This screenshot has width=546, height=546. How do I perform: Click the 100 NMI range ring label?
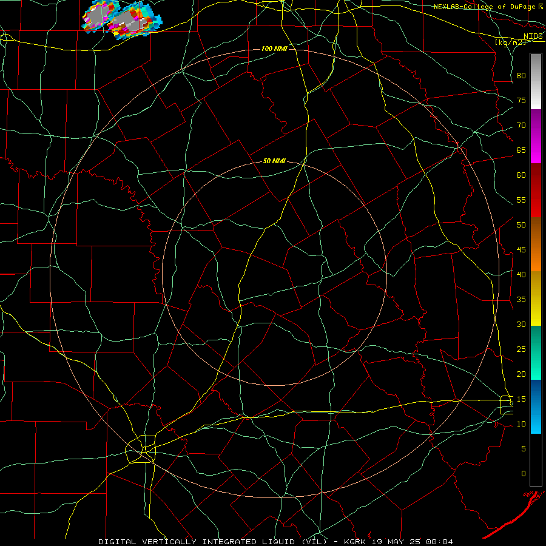click(274, 49)
